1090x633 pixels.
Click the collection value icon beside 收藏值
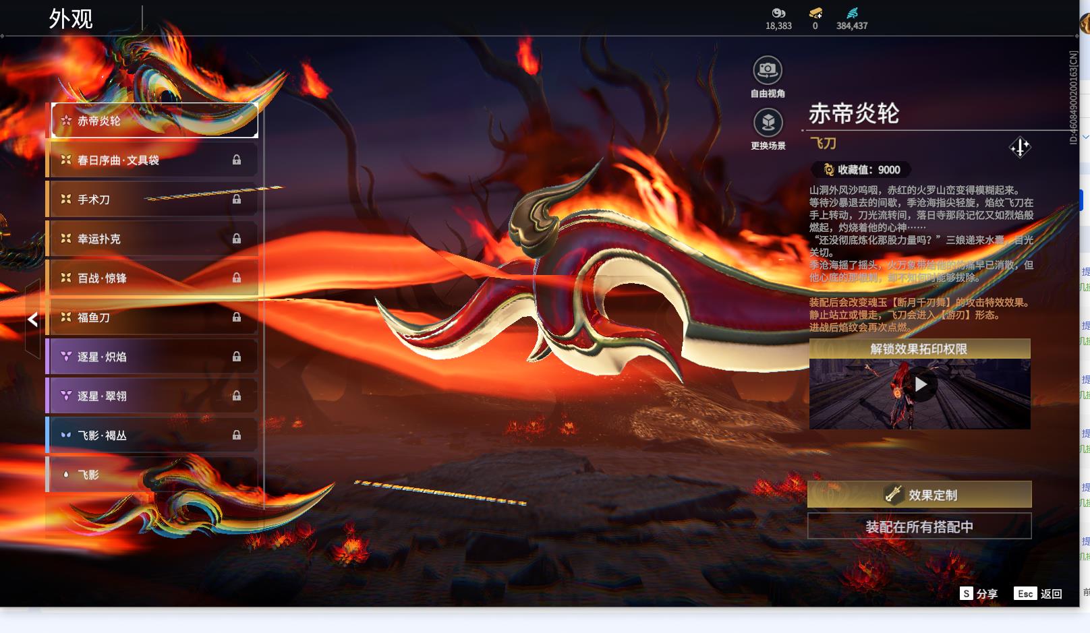pos(828,170)
